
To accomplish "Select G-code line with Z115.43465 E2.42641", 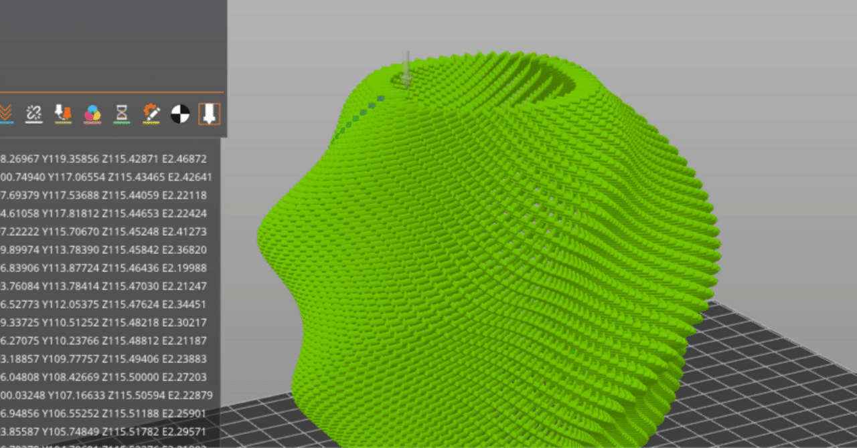I will [x=106, y=177].
